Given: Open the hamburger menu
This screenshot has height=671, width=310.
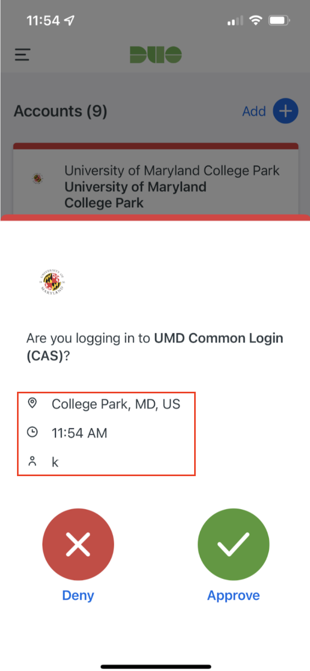Looking at the screenshot, I should click(22, 54).
